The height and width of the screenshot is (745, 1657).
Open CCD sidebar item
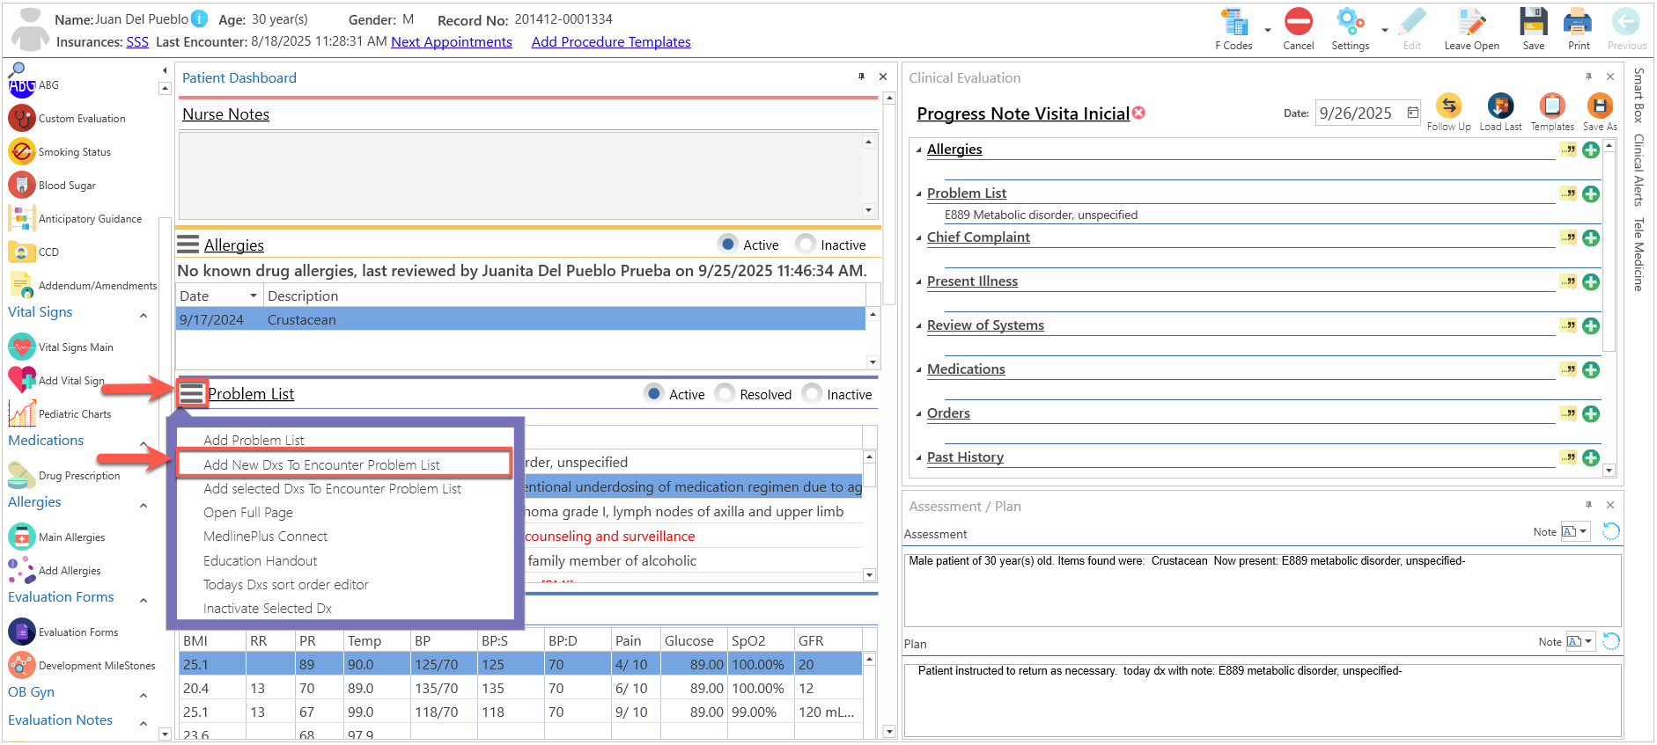click(x=33, y=252)
